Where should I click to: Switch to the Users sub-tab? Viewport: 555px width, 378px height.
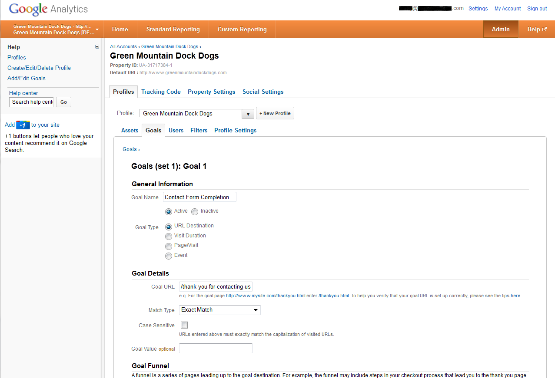click(176, 130)
